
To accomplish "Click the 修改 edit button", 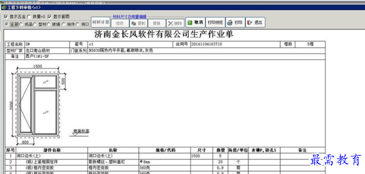I will click(120, 24).
